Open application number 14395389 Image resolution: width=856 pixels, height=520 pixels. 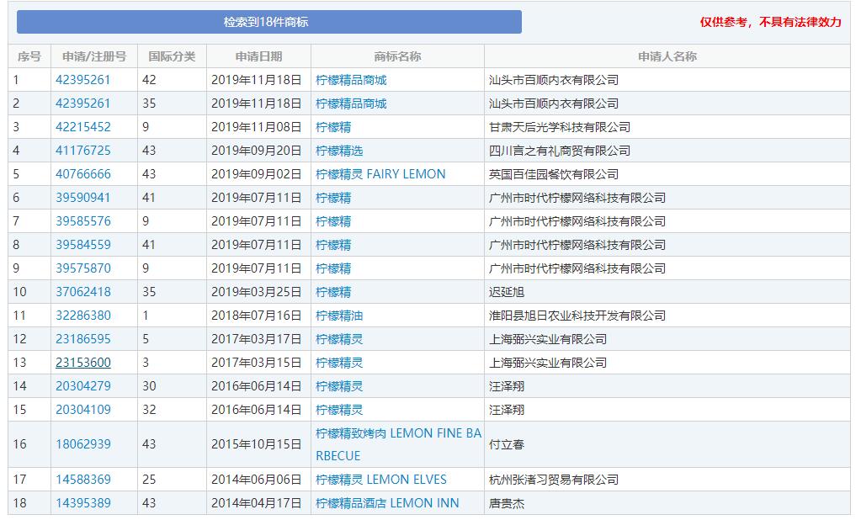click(82, 503)
